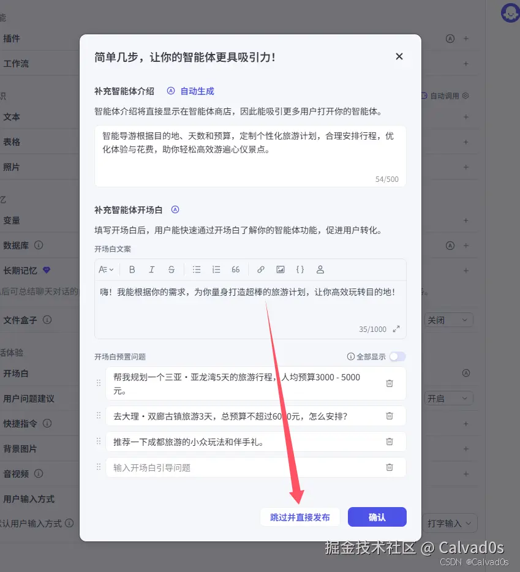520x572 pixels.
Task: Add a database with the 数据库 plus icon
Action: tap(466, 246)
